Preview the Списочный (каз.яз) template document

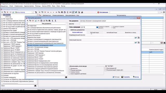138,42
